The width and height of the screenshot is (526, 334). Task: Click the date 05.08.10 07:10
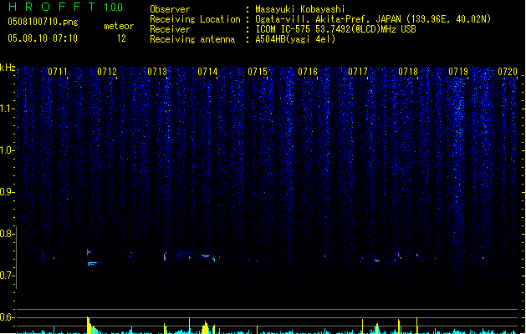(43, 38)
